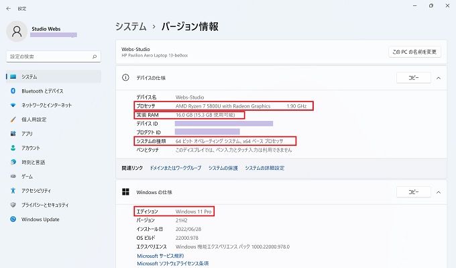Open ゲーム settings page
456x268 pixels.
pyautogui.click(x=54, y=176)
